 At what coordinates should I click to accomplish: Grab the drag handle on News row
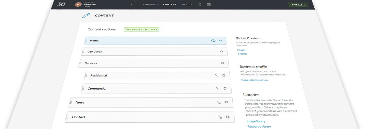tap(71, 102)
